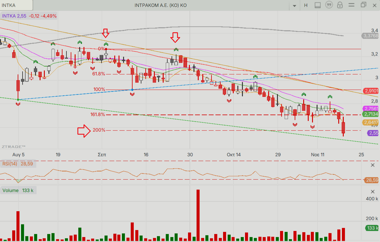Select the Fibonacci 61.8% level label
Screen dimensions: 380x242
click(99, 74)
